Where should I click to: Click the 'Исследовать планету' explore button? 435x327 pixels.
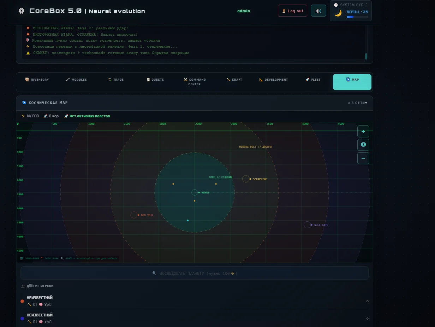[x=194, y=273]
